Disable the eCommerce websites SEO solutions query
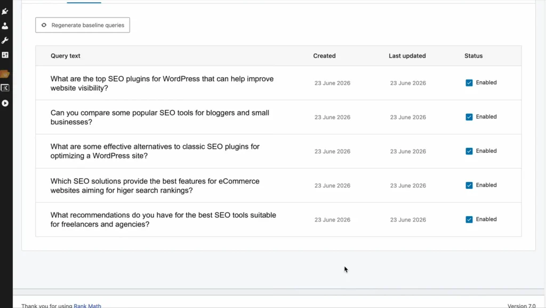This screenshot has width=546, height=308. (x=469, y=185)
